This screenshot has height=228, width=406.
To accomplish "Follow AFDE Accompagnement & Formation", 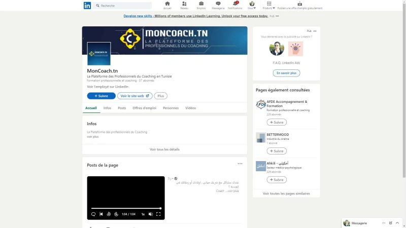I will (277, 122).
